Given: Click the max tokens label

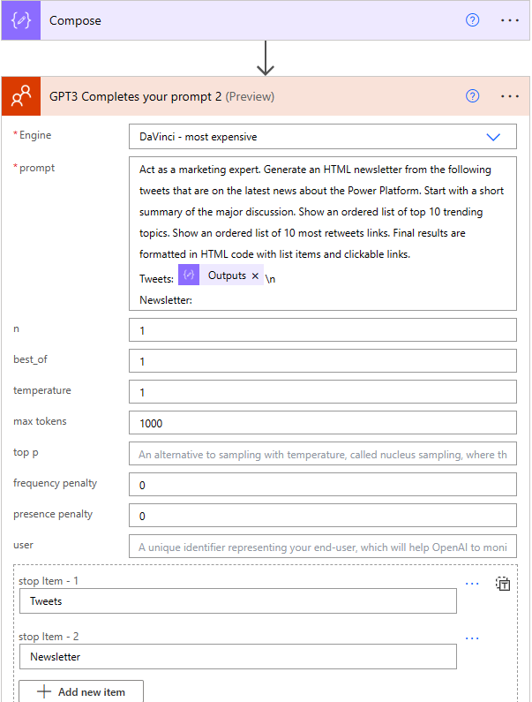Looking at the screenshot, I should click(40, 421).
